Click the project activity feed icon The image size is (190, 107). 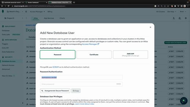point(180,18)
